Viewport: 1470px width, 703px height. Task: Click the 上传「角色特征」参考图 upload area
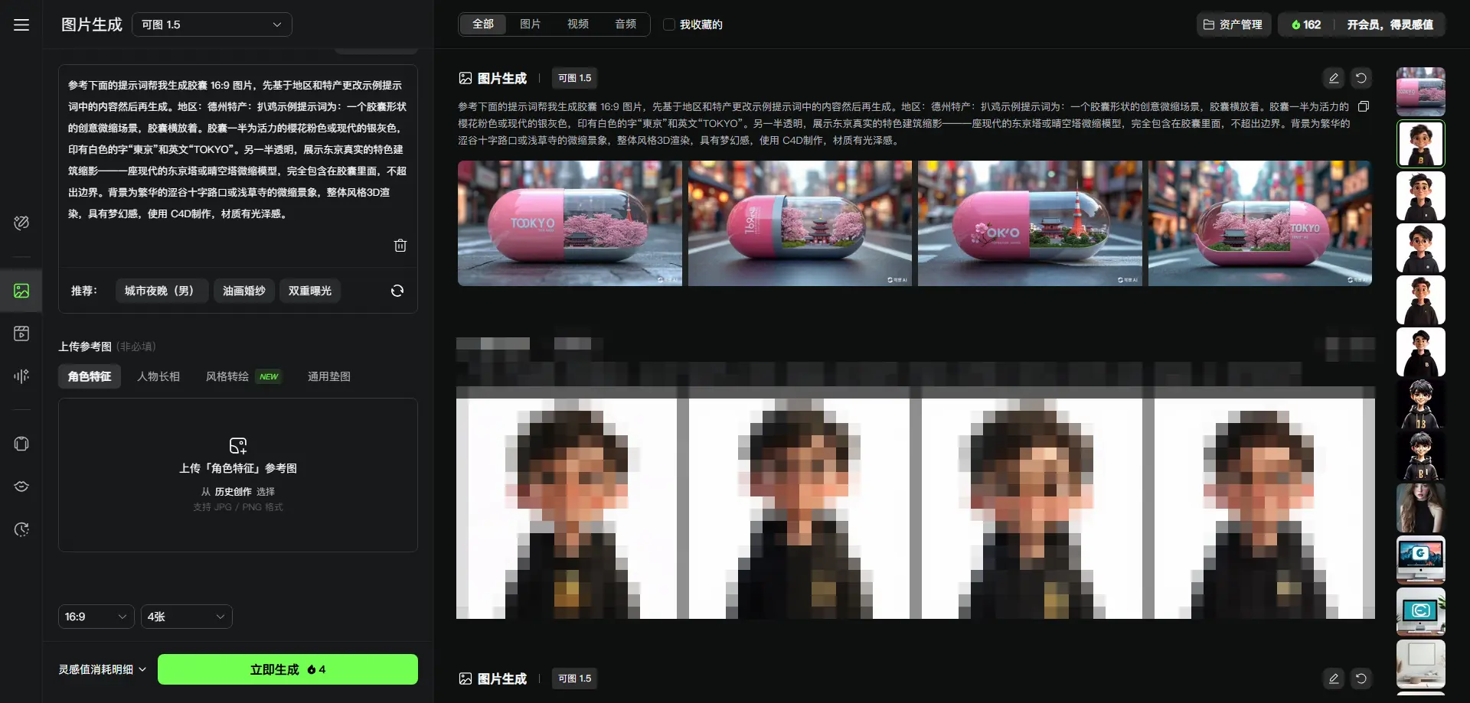coord(238,474)
